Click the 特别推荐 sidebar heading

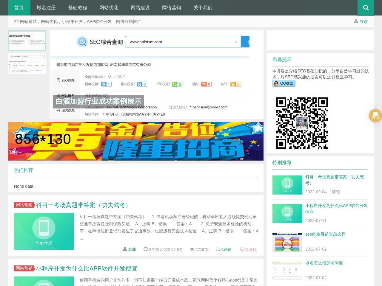click(282, 163)
